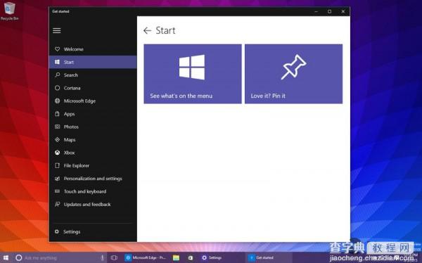This screenshot has width=422, height=263.
Task: Click the Cortana circle icon on taskbar
Action: [x=18, y=257]
